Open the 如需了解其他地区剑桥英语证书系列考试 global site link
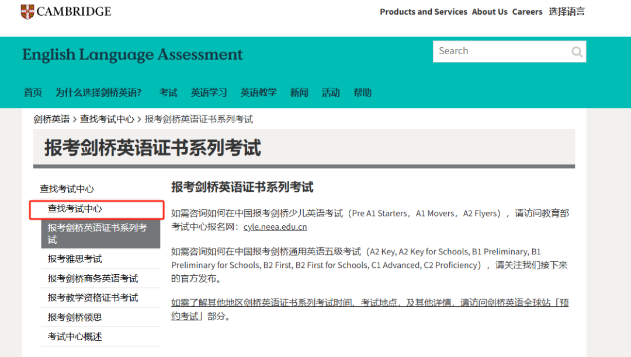This screenshot has width=631, height=357. pyautogui.click(x=370, y=309)
